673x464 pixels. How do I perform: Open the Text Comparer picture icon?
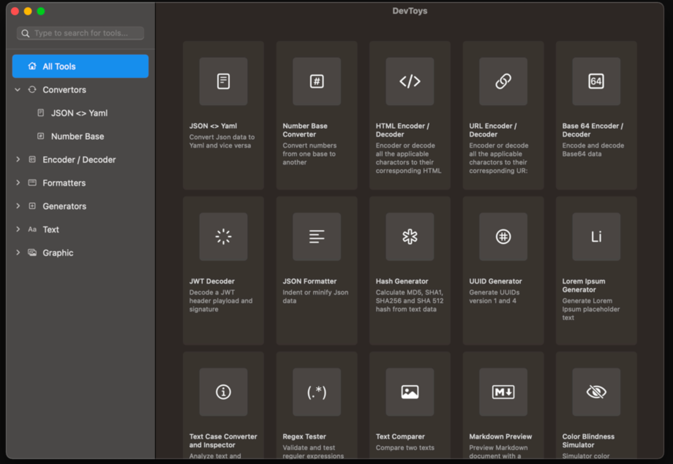coord(410,392)
